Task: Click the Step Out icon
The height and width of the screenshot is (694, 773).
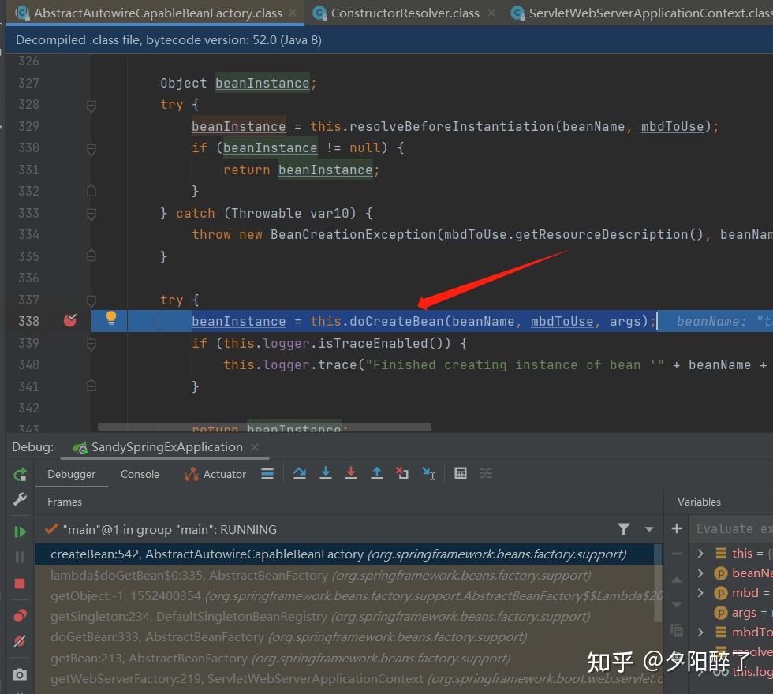Action: 376,473
